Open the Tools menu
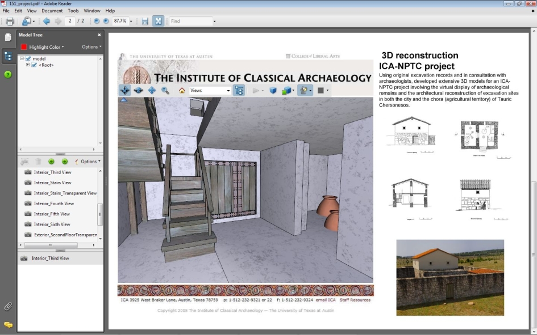The image size is (537, 335). 73,11
